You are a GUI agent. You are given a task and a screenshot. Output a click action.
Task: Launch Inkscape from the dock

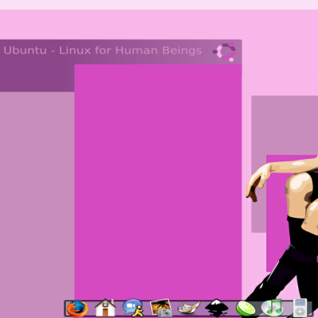coord(217,308)
